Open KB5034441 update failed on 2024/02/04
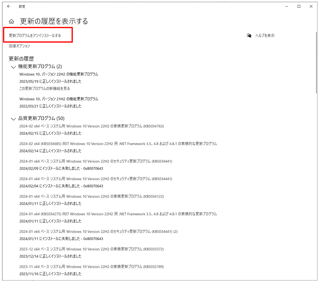 click(96, 179)
